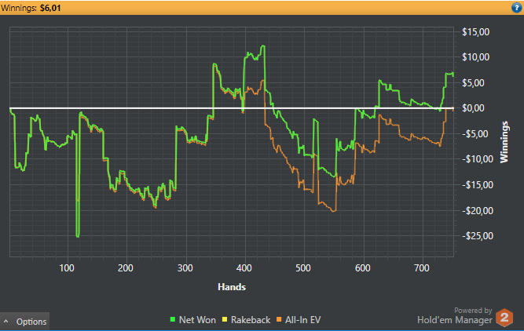Open the blue help question mark icon
524x331 pixels.
coord(516,7)
